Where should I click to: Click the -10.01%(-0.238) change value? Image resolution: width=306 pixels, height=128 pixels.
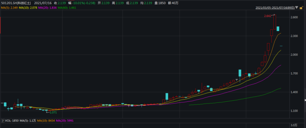84,3
